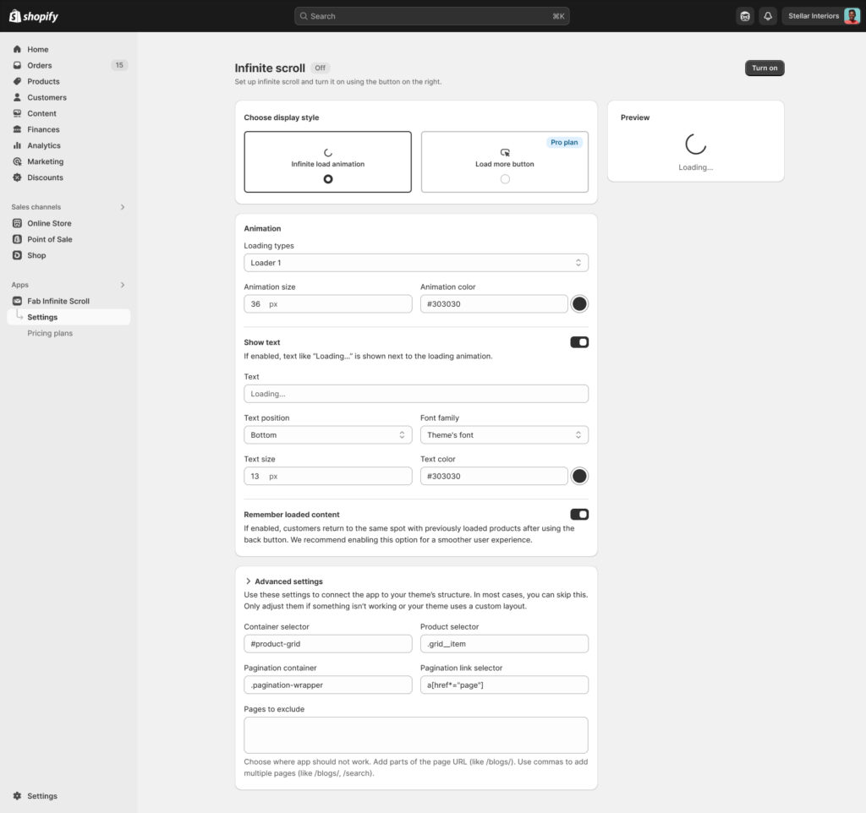
Task: Click the Pagination link selector field
Action: click(504, 685)
